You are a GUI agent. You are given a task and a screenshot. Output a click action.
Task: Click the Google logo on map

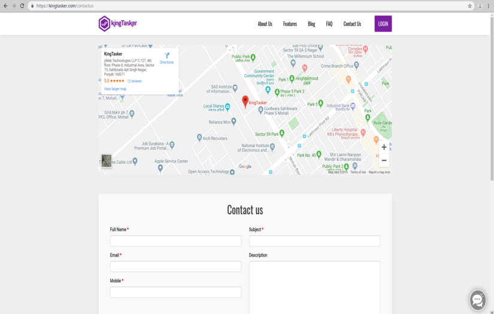click(x=245, y=166)
